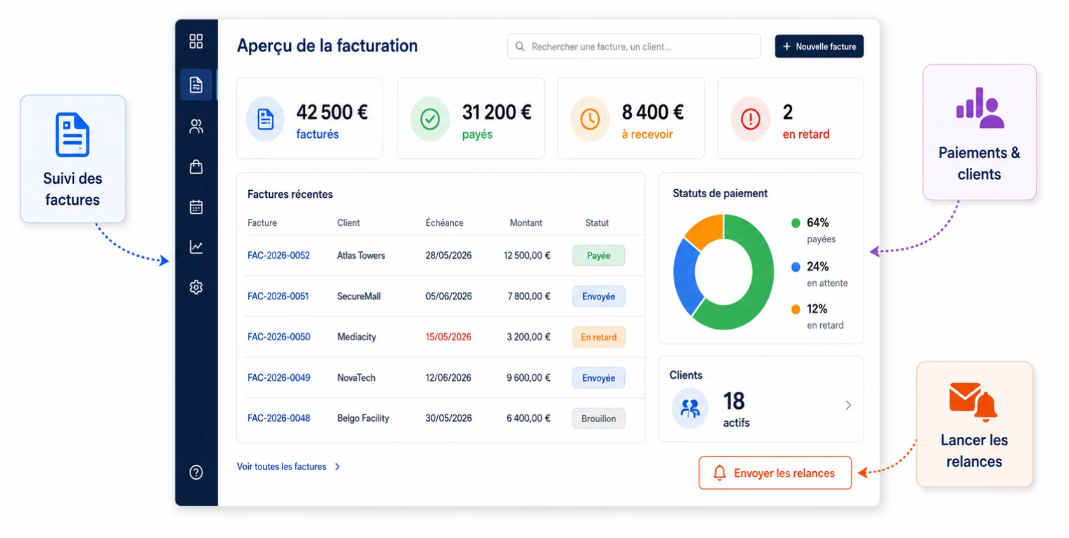The height and width of the screenshot is (538, 1069).
Task: Click the Suivi des factures document icon
Action: [x=73, y=135]
